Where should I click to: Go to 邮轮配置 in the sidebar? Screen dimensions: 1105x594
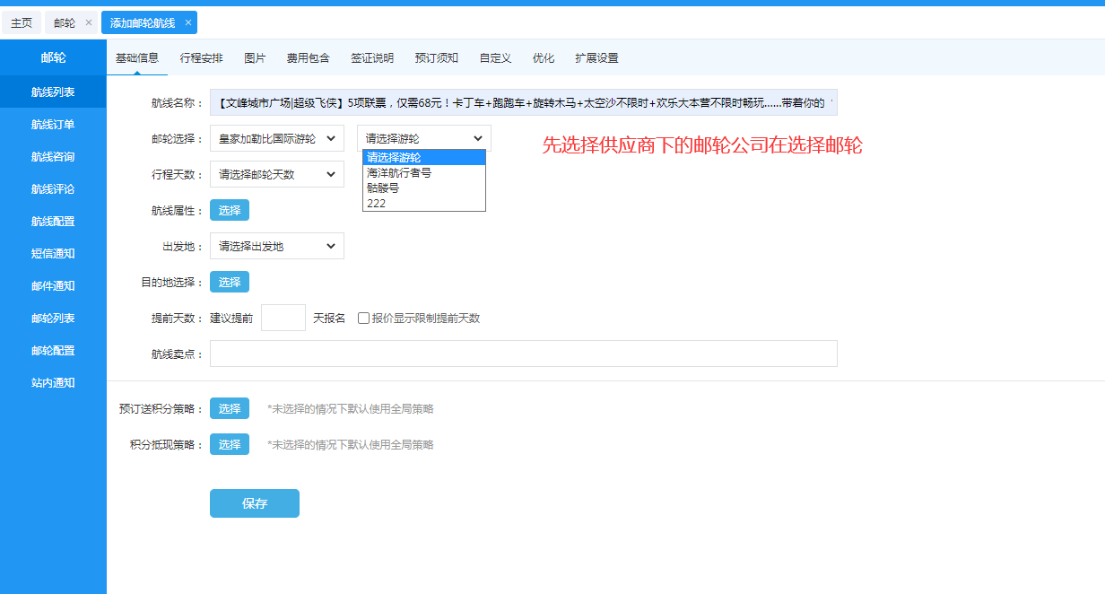[53, 350]
